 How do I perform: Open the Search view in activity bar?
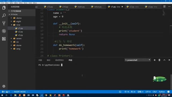[4, 16]
